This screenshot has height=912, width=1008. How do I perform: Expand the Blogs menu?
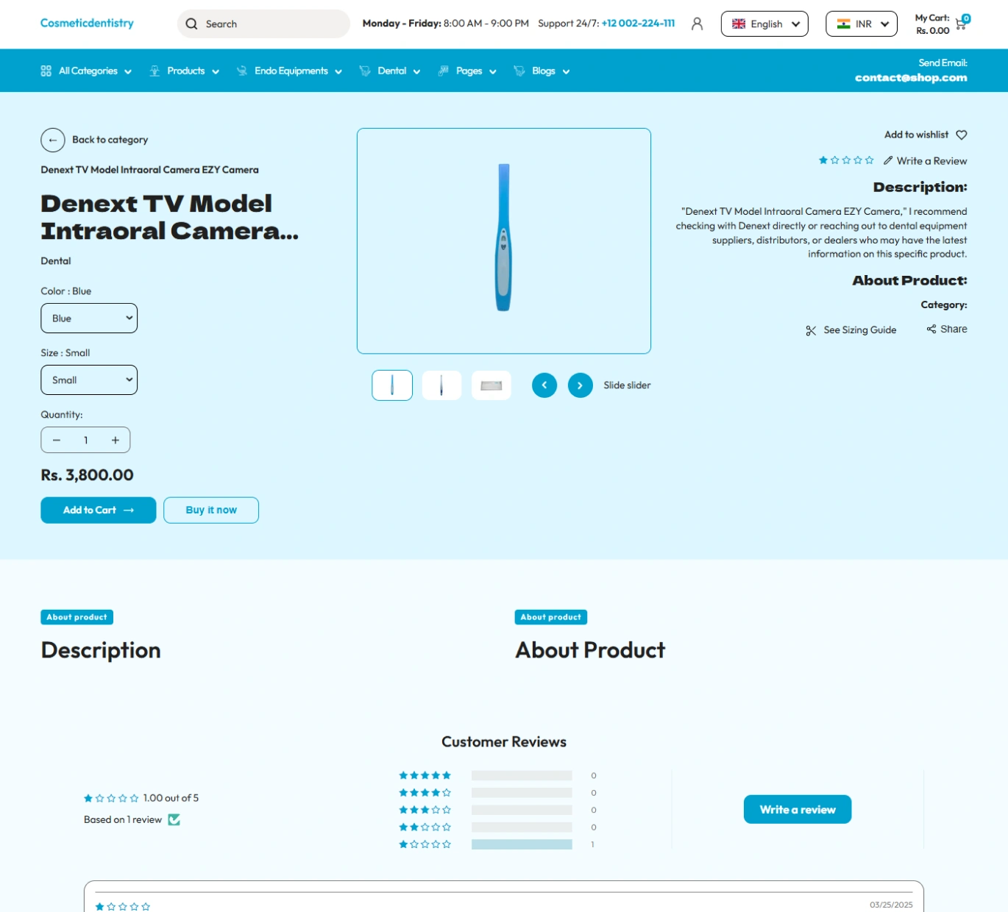coord(542,71)
